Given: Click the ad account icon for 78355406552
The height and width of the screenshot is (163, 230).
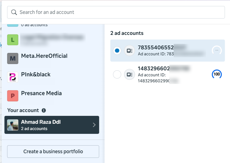Looking at the screenshot, I should tap(130, 51).
